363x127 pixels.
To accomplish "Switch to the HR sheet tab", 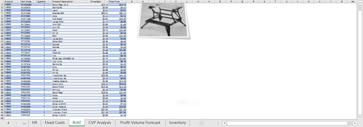I will coord(35,123).
